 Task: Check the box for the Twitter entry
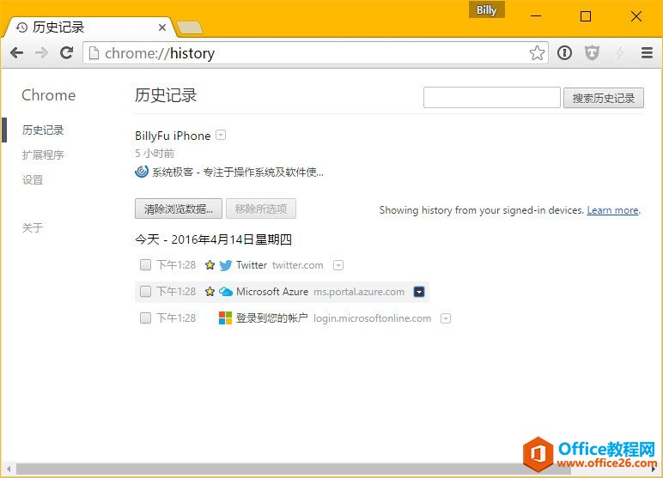click(x=145, y=265)
